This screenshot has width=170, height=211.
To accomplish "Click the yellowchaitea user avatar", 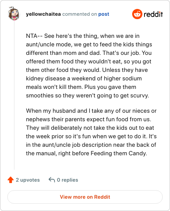I will pyautogui.click(x=14, y=14).
